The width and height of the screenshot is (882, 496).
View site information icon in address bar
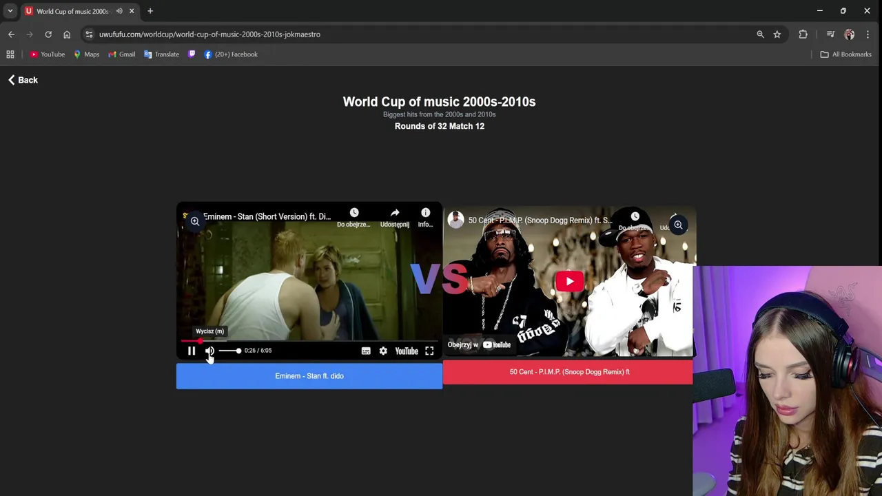(89, 34)
